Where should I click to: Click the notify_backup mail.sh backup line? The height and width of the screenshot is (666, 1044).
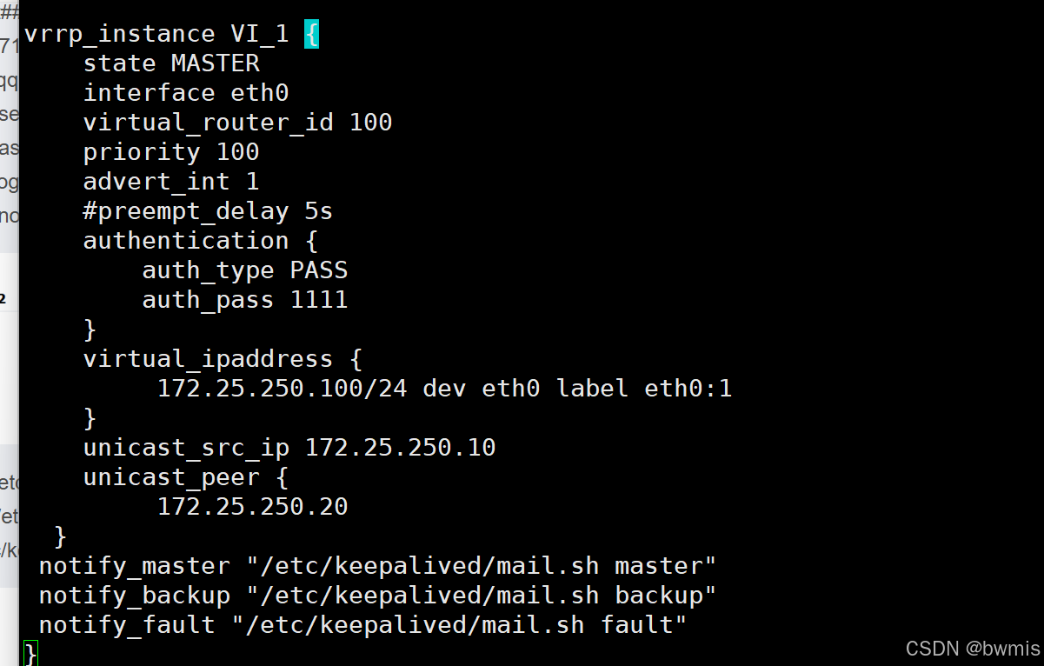click(378, 596)
